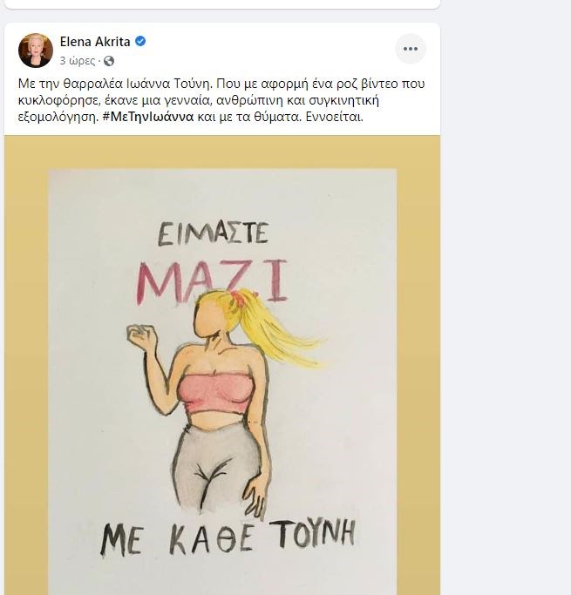Viewport: 571px width, 595px height.
Task: Open the post options three-dots menu
Action: [411, 49]
